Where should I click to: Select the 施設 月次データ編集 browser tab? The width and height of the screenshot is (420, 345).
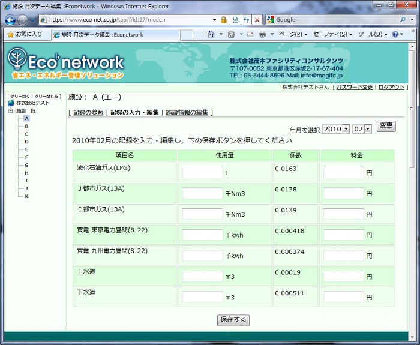coord(115,35)
